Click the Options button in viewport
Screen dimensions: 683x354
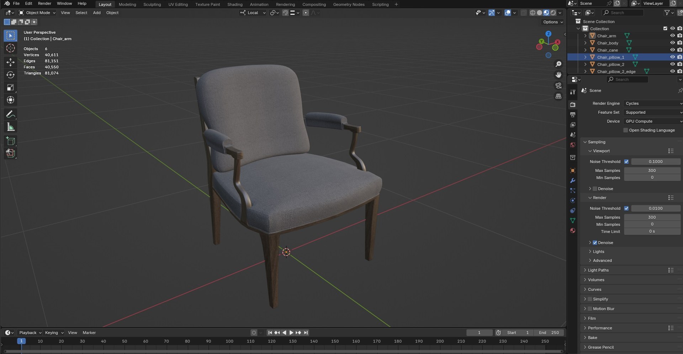click(x=553, y=22)
